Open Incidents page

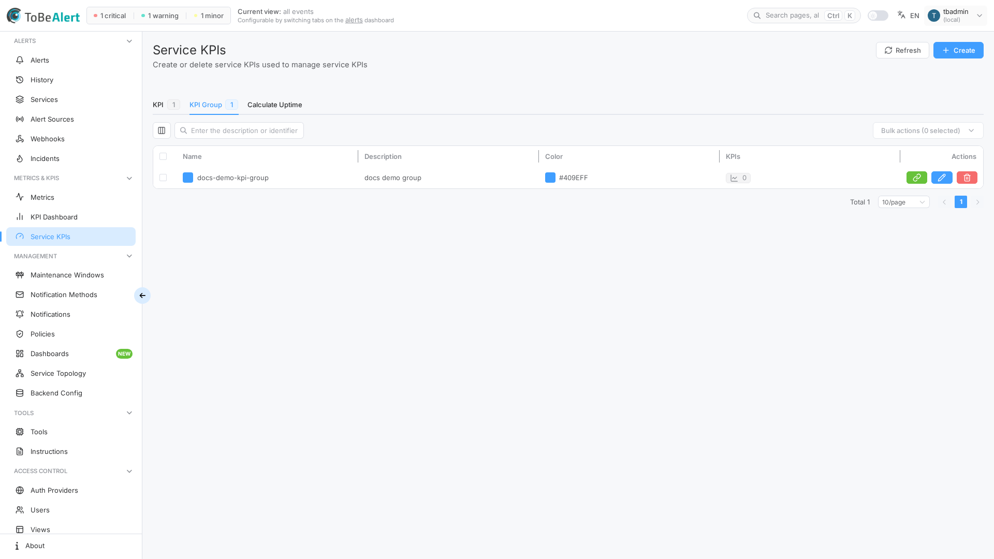pyautogui.click(x=71, y=158)
